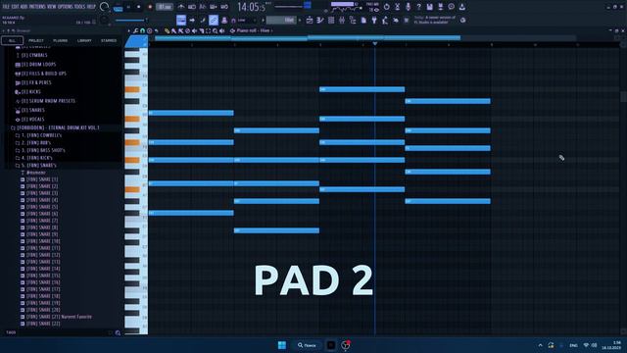The width and height of the screenshot is (627, 353).
Task: Open the PATTERNS menu
Action: 37,7
